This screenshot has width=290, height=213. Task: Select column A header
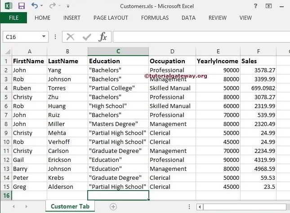pos(30,51)
